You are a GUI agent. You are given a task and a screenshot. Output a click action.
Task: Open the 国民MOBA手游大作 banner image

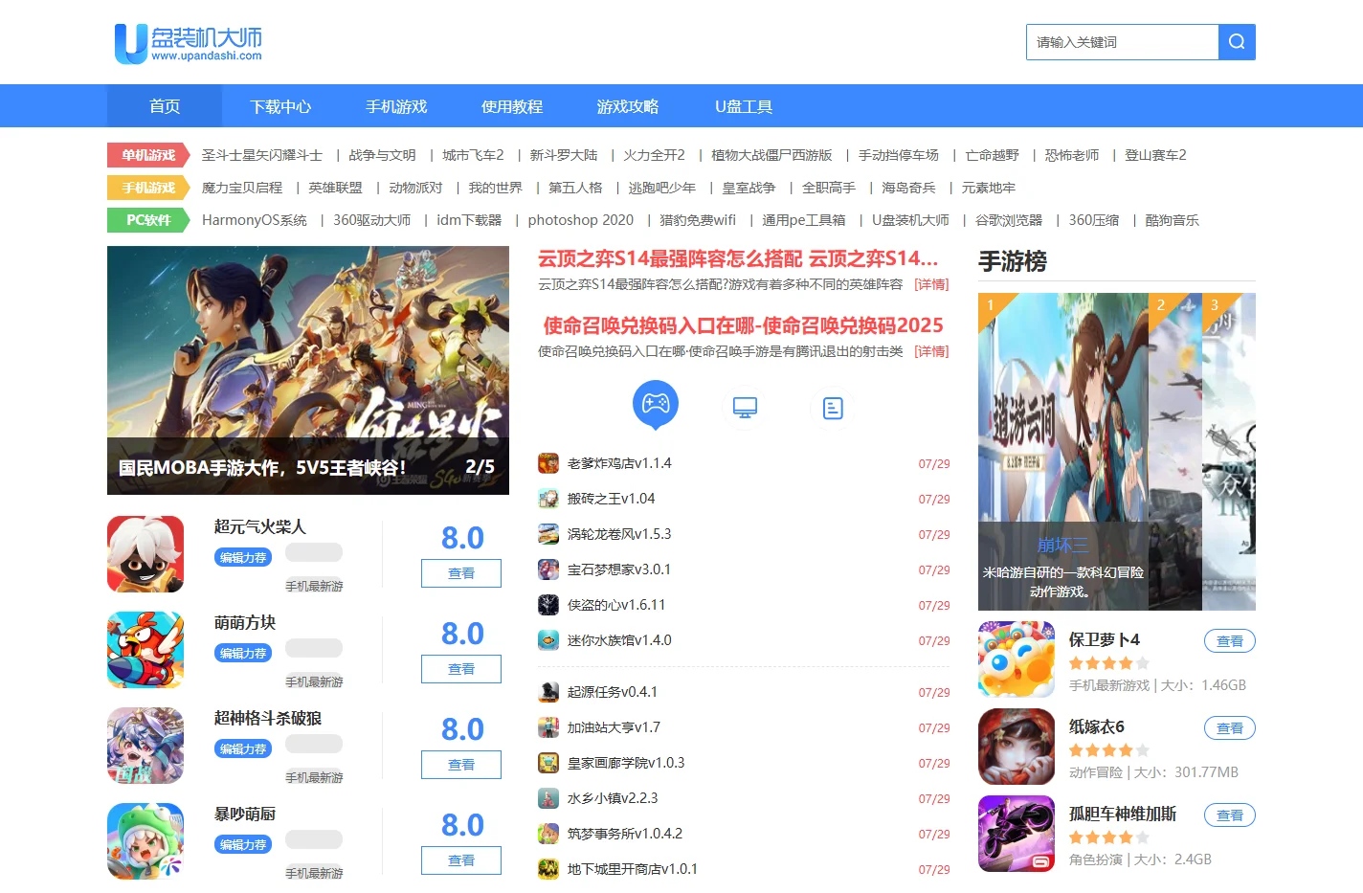click(x=308, y=370)
